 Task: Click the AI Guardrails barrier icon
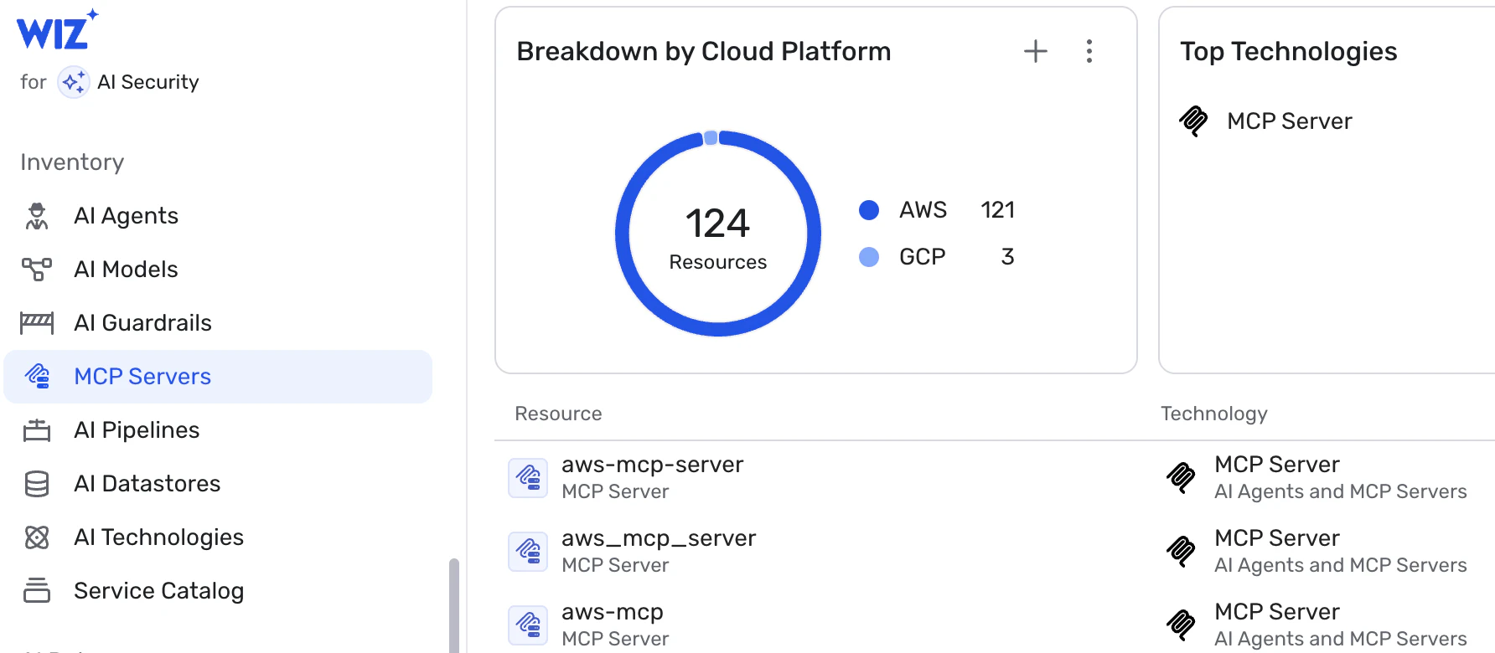coord(37,323)
